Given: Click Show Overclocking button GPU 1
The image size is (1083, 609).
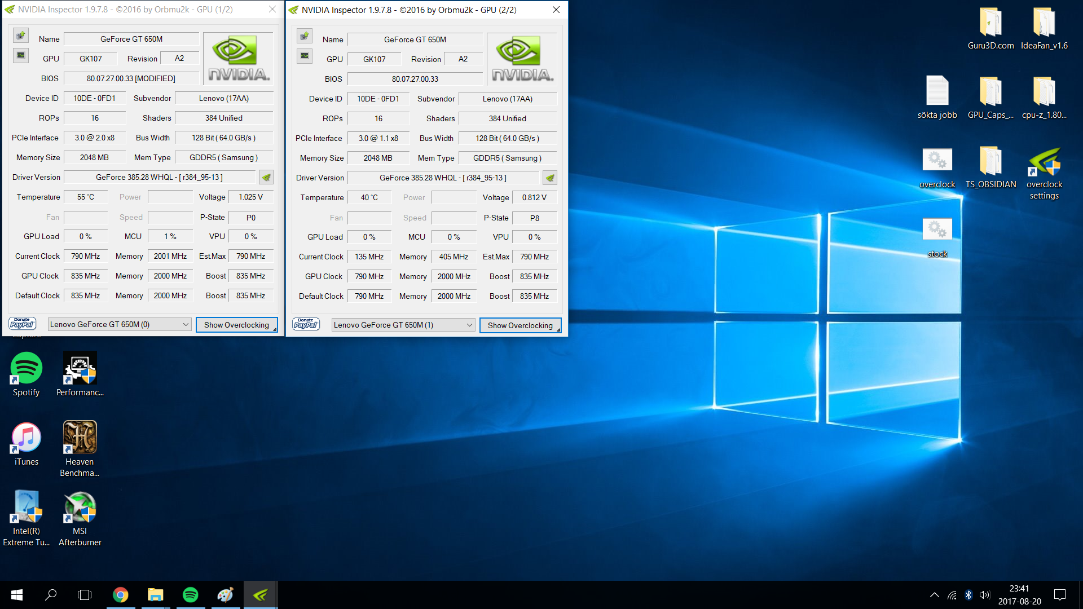Looking at the screenshot, I should [x=236, y=325].
